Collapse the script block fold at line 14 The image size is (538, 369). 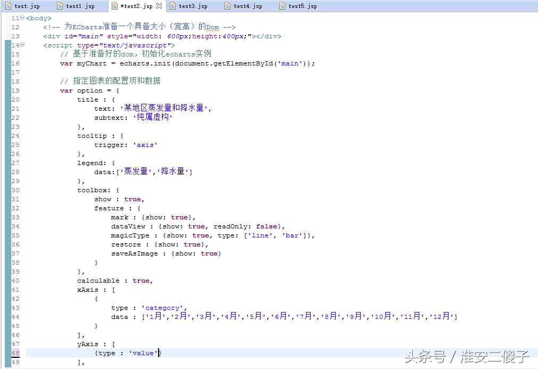coord(22,45)
